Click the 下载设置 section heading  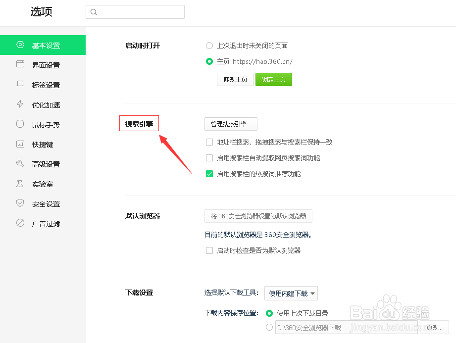tap(139, 293)
